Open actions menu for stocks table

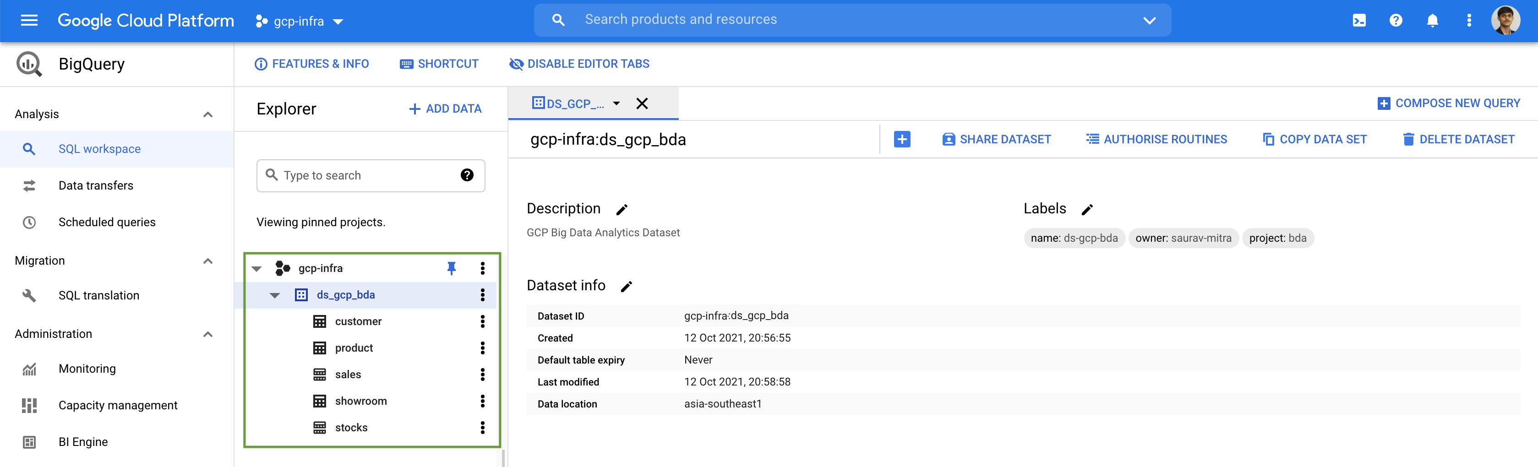tap(482, 428)
